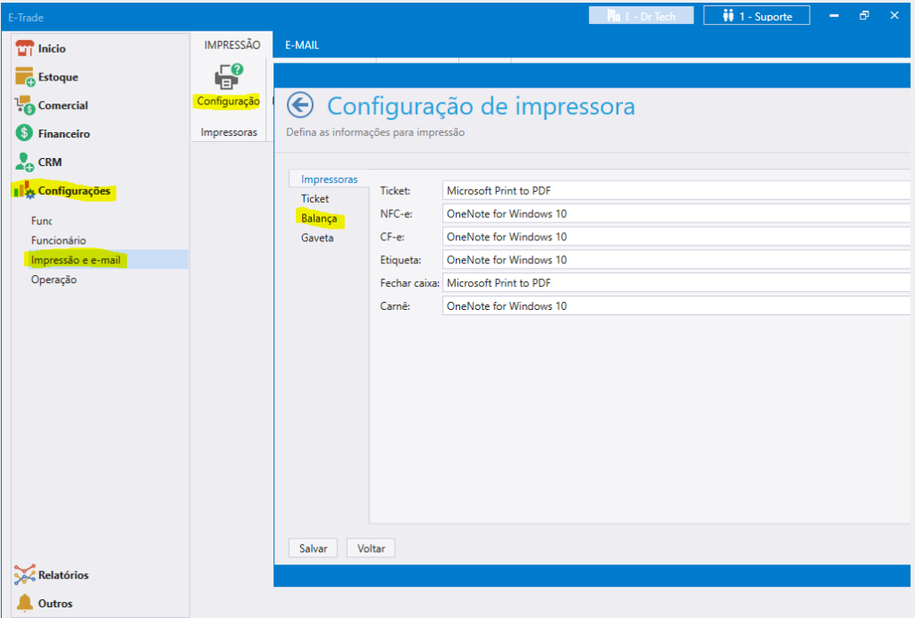Select Funcionário in the sidebar
915x618 pixels.
(58, 240)
